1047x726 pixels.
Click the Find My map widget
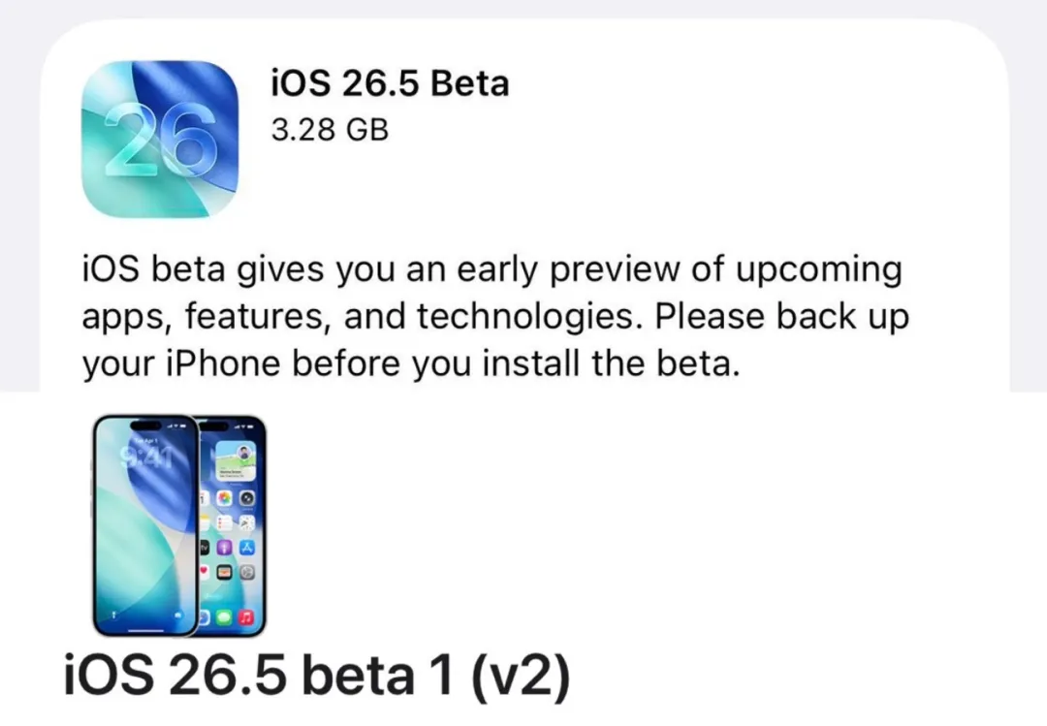236,460
